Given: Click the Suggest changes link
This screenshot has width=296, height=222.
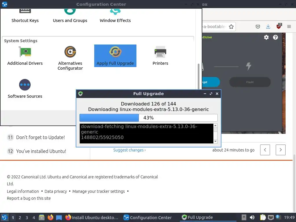Looking at the screenshot, I should click(x=129, y=150).
